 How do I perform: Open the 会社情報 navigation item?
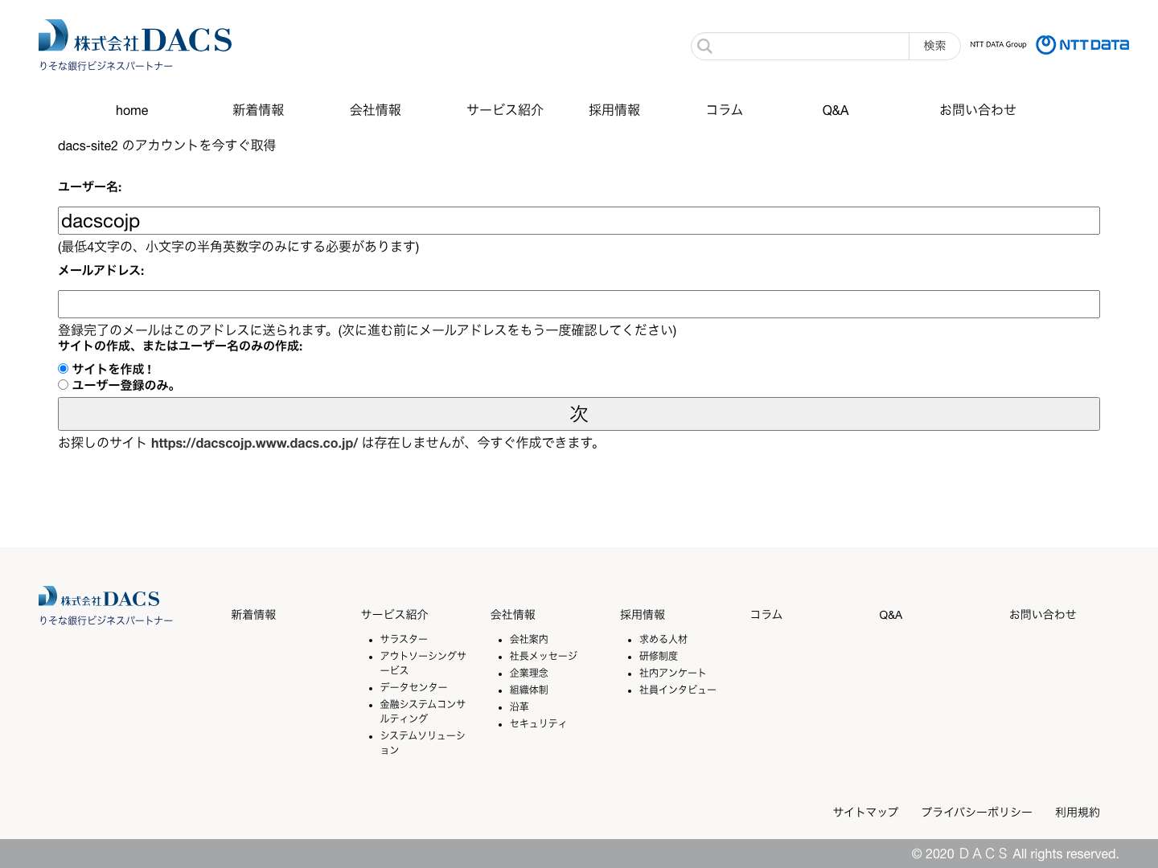pyautogui.click(x=376, y=110)
